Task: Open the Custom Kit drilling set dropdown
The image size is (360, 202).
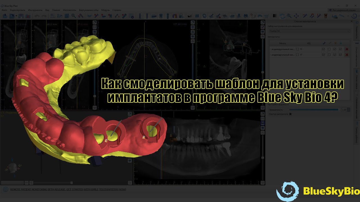Action: 309,31
